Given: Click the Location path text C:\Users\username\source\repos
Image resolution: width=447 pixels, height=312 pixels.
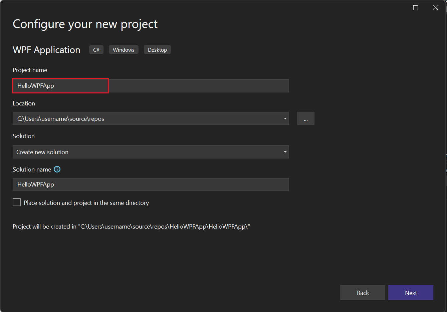Looking at the screenshot, I should (x=61, y=119).
